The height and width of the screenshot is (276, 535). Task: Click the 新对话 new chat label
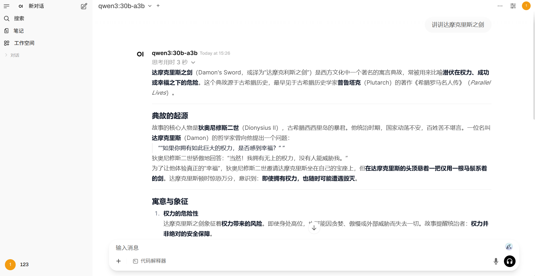[x=36, y=6]
